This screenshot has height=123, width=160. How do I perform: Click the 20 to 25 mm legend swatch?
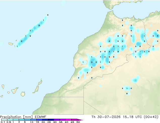[45, 120]
